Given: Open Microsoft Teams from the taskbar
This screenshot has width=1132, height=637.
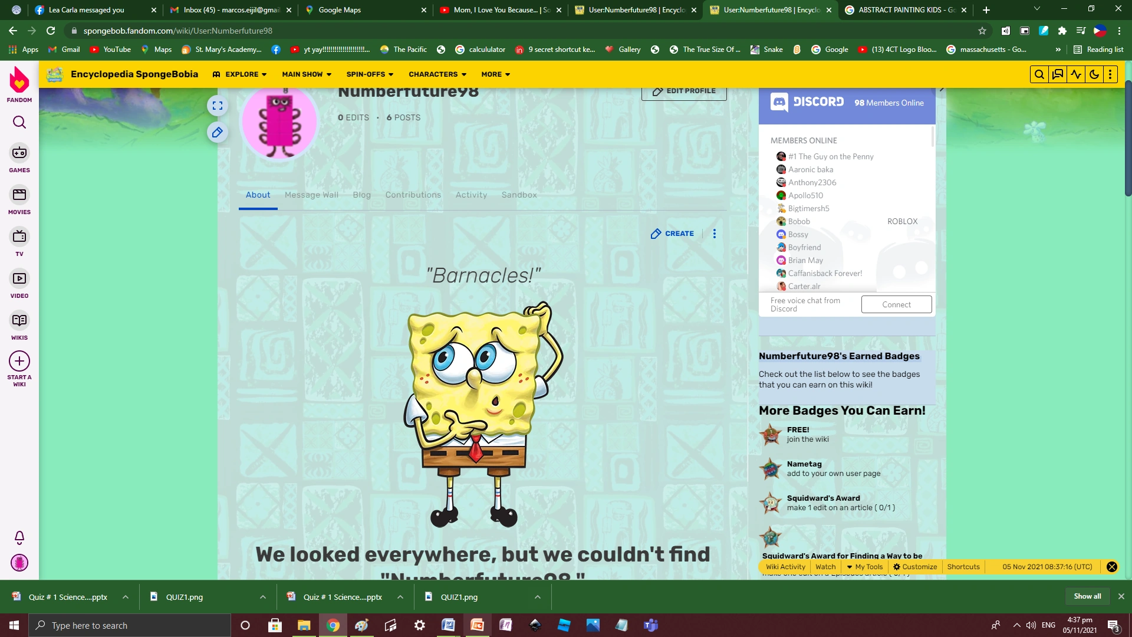Looking at the screenshot, I should tap(651, 625).
